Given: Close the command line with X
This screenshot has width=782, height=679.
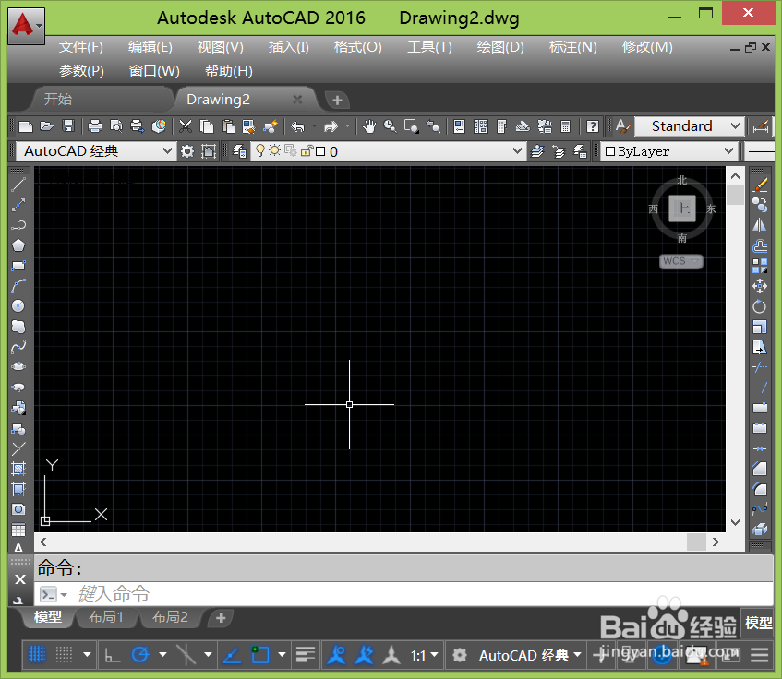Looking at the screenshot, I should [20, 579].
